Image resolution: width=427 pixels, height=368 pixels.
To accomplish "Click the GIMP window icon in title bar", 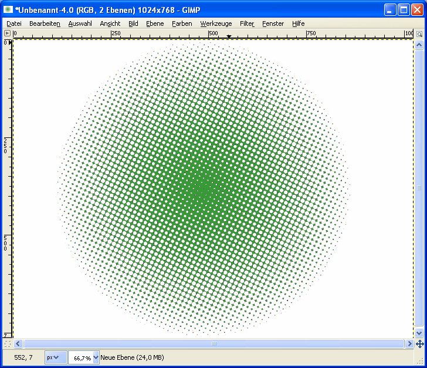I will point(8,10).
